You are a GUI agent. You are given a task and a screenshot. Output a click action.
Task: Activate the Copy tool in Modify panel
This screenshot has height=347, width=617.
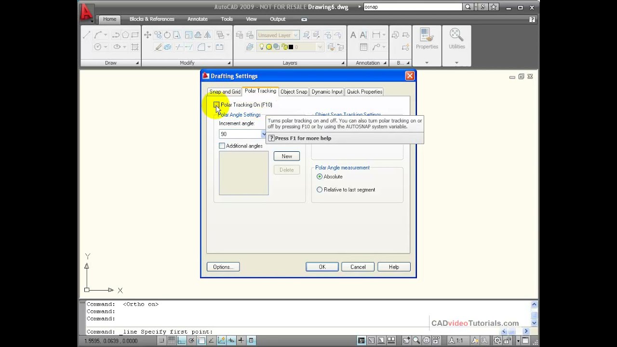coord(158,35)
